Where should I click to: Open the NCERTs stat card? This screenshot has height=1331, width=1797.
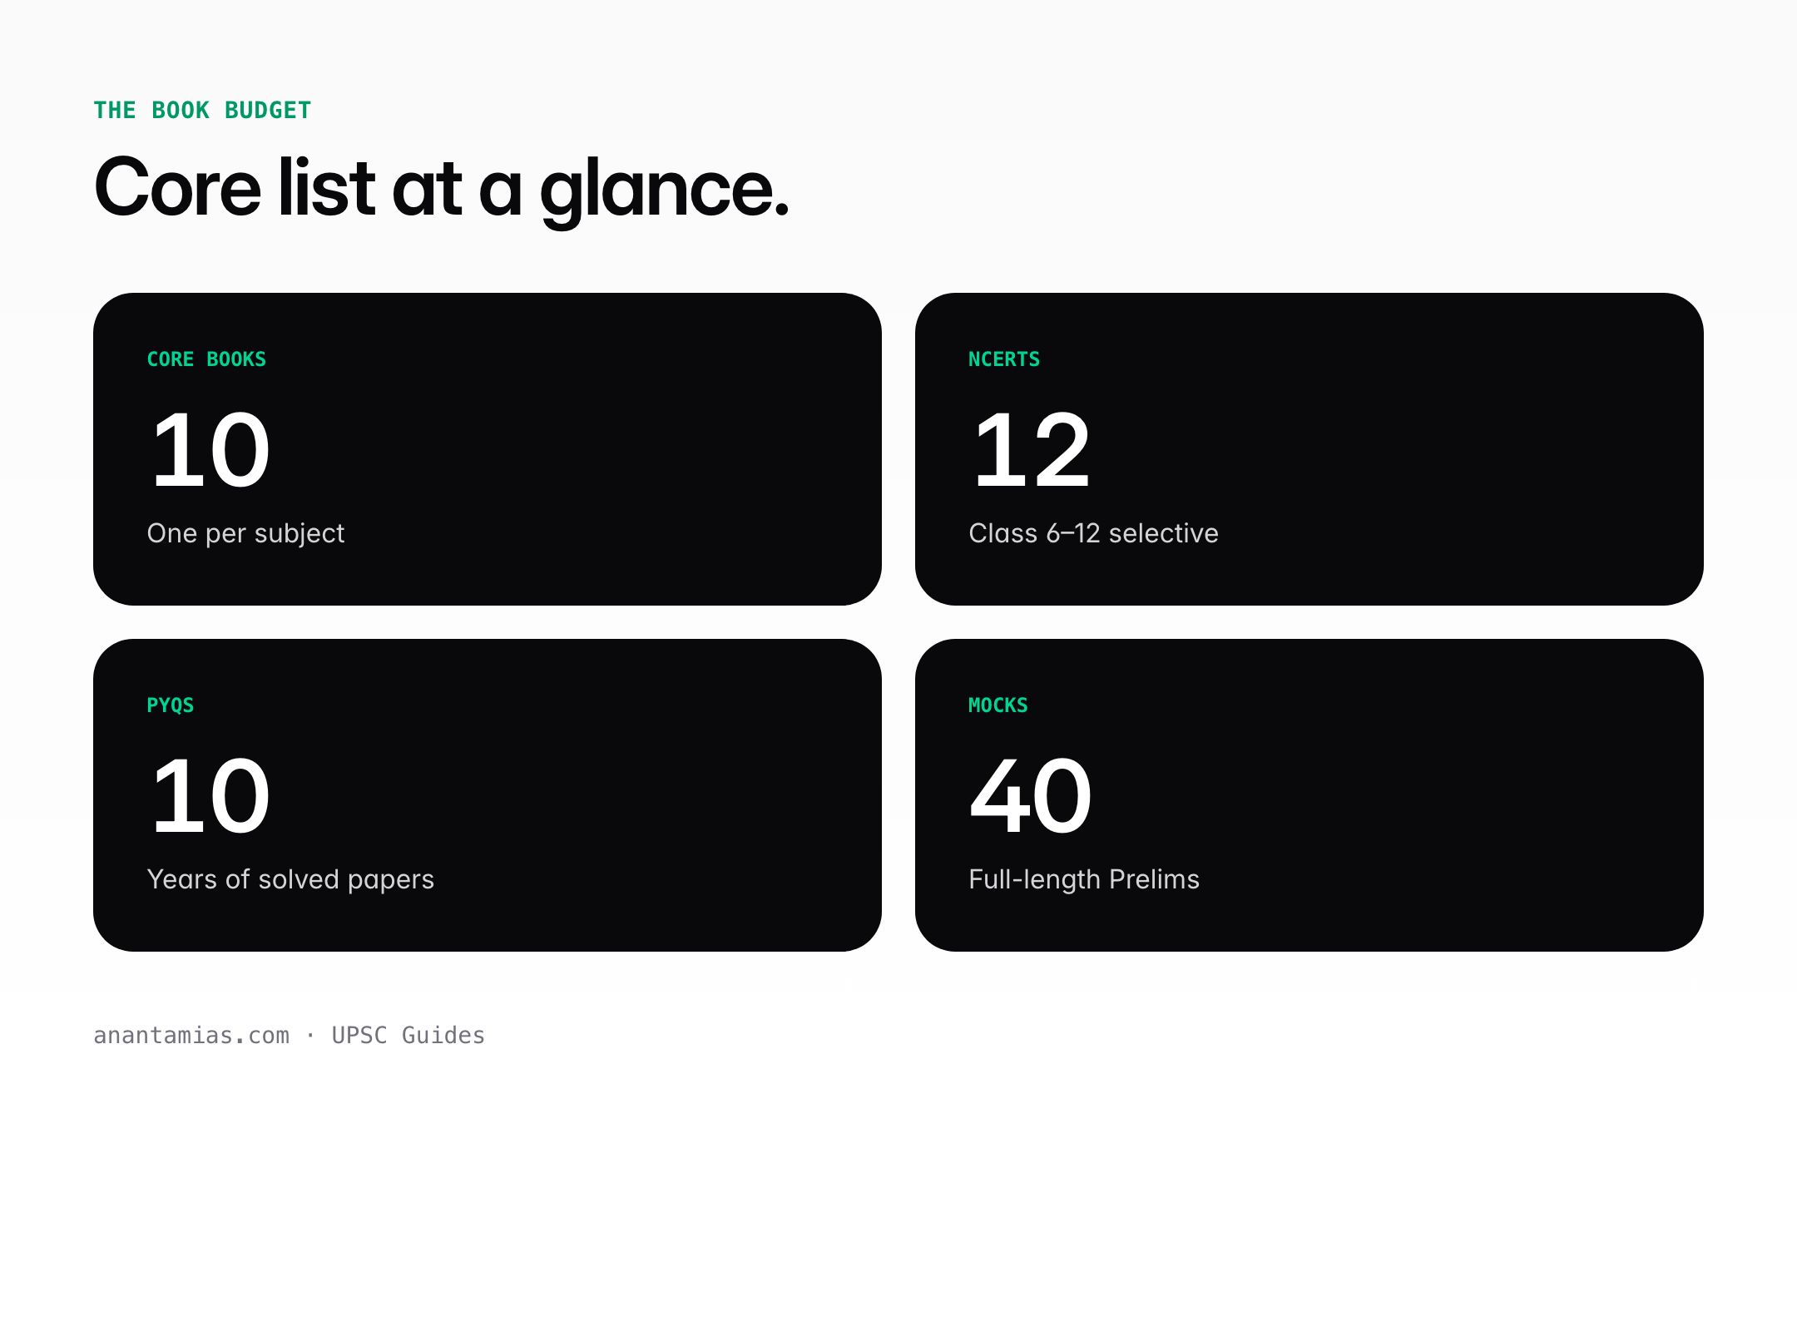click(x=1309, y=449)
